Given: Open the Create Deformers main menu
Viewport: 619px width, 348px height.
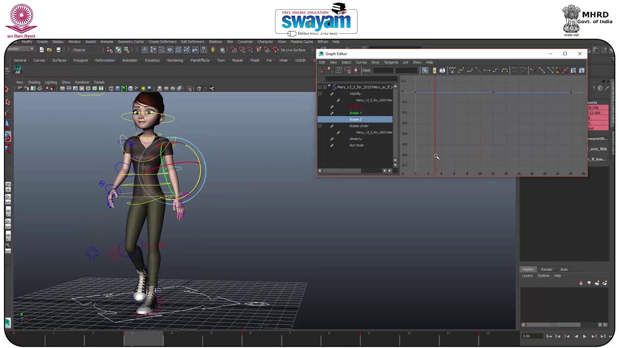Looking at the screenshot, I should (x=162, y=42).
